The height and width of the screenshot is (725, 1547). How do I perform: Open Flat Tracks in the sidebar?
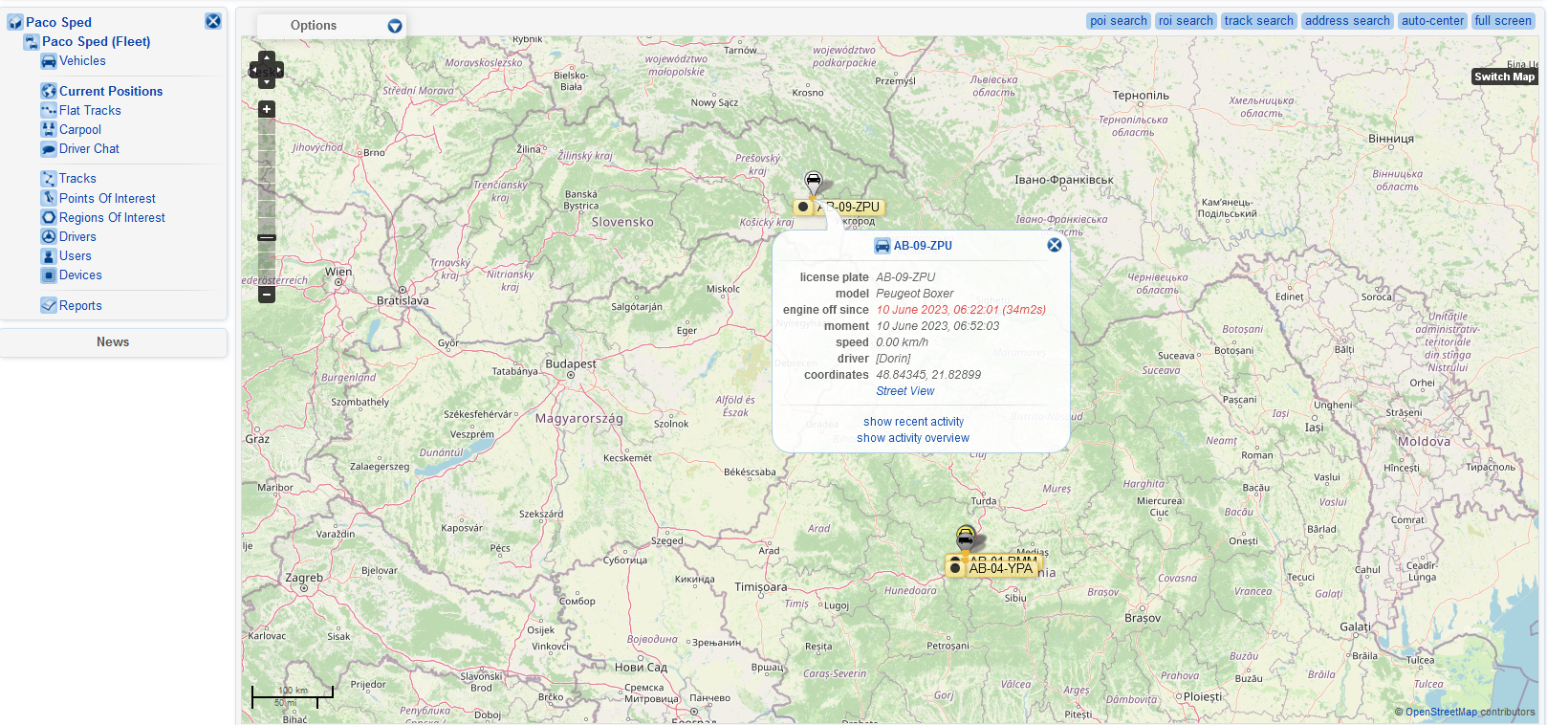(90, 111)
